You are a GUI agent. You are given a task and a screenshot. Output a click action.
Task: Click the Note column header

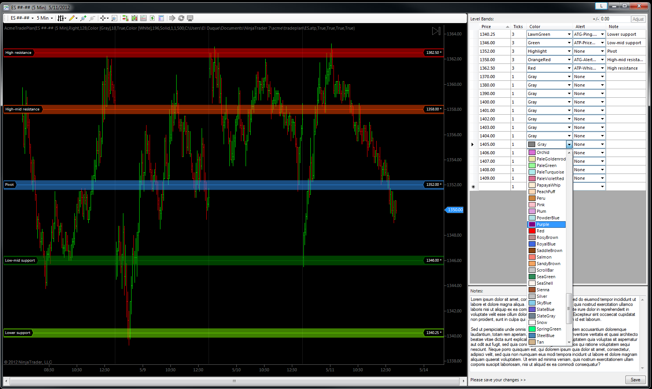(626, 27)
